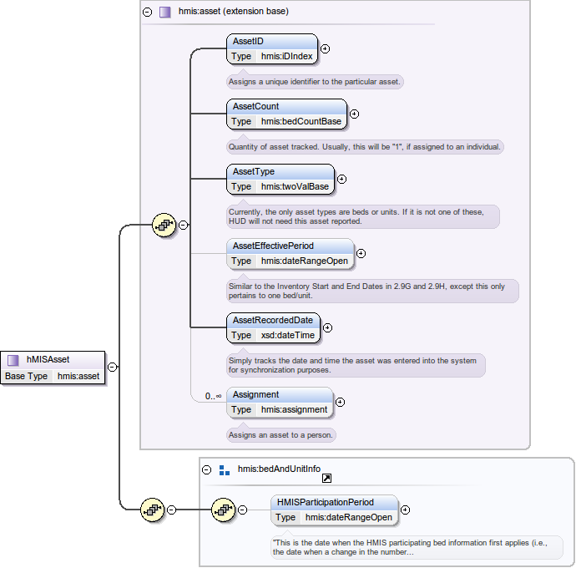The height and width of the screenshot is (568, 576).
Task: Click the inner sequence icon before HMISParticipationPeriod
Action: [x=222, y=509]
